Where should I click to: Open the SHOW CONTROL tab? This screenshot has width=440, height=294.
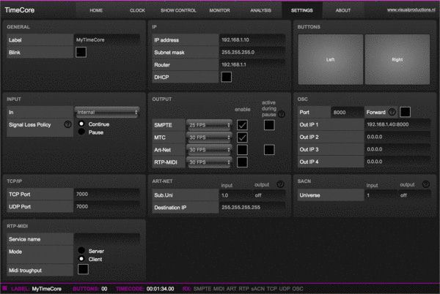click(178, 10)
